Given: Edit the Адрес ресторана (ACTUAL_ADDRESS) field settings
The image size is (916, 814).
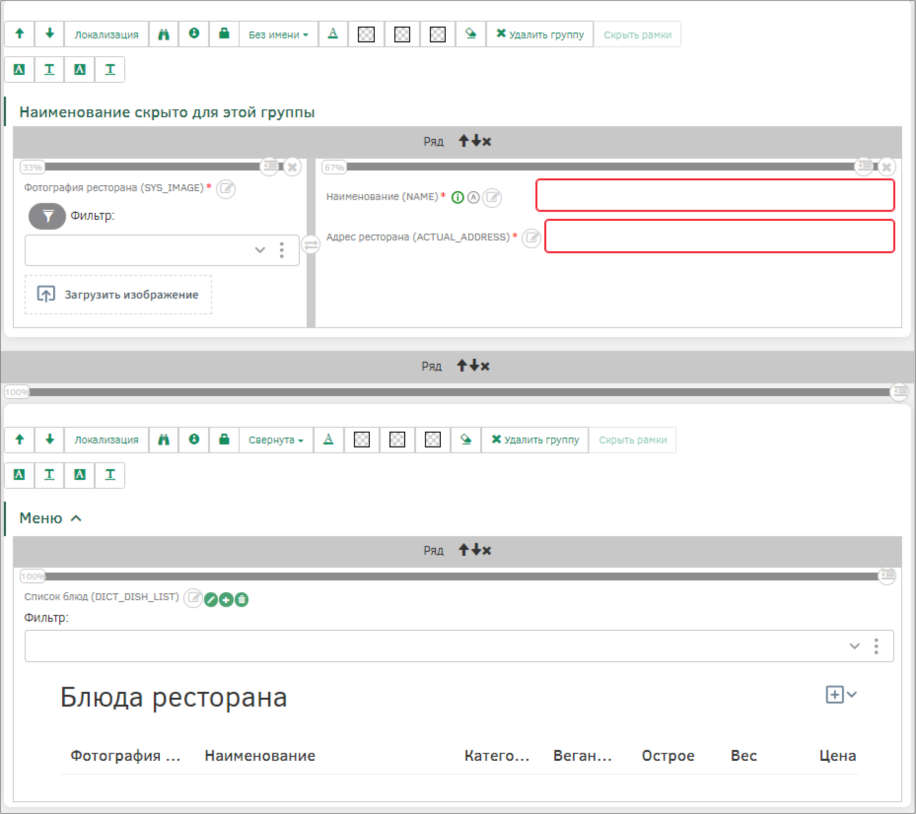Looking at the screenshot, I should (x=531, y=238).
